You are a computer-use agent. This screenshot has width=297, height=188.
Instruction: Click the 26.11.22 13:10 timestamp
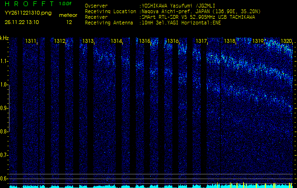tap(22, 22)
